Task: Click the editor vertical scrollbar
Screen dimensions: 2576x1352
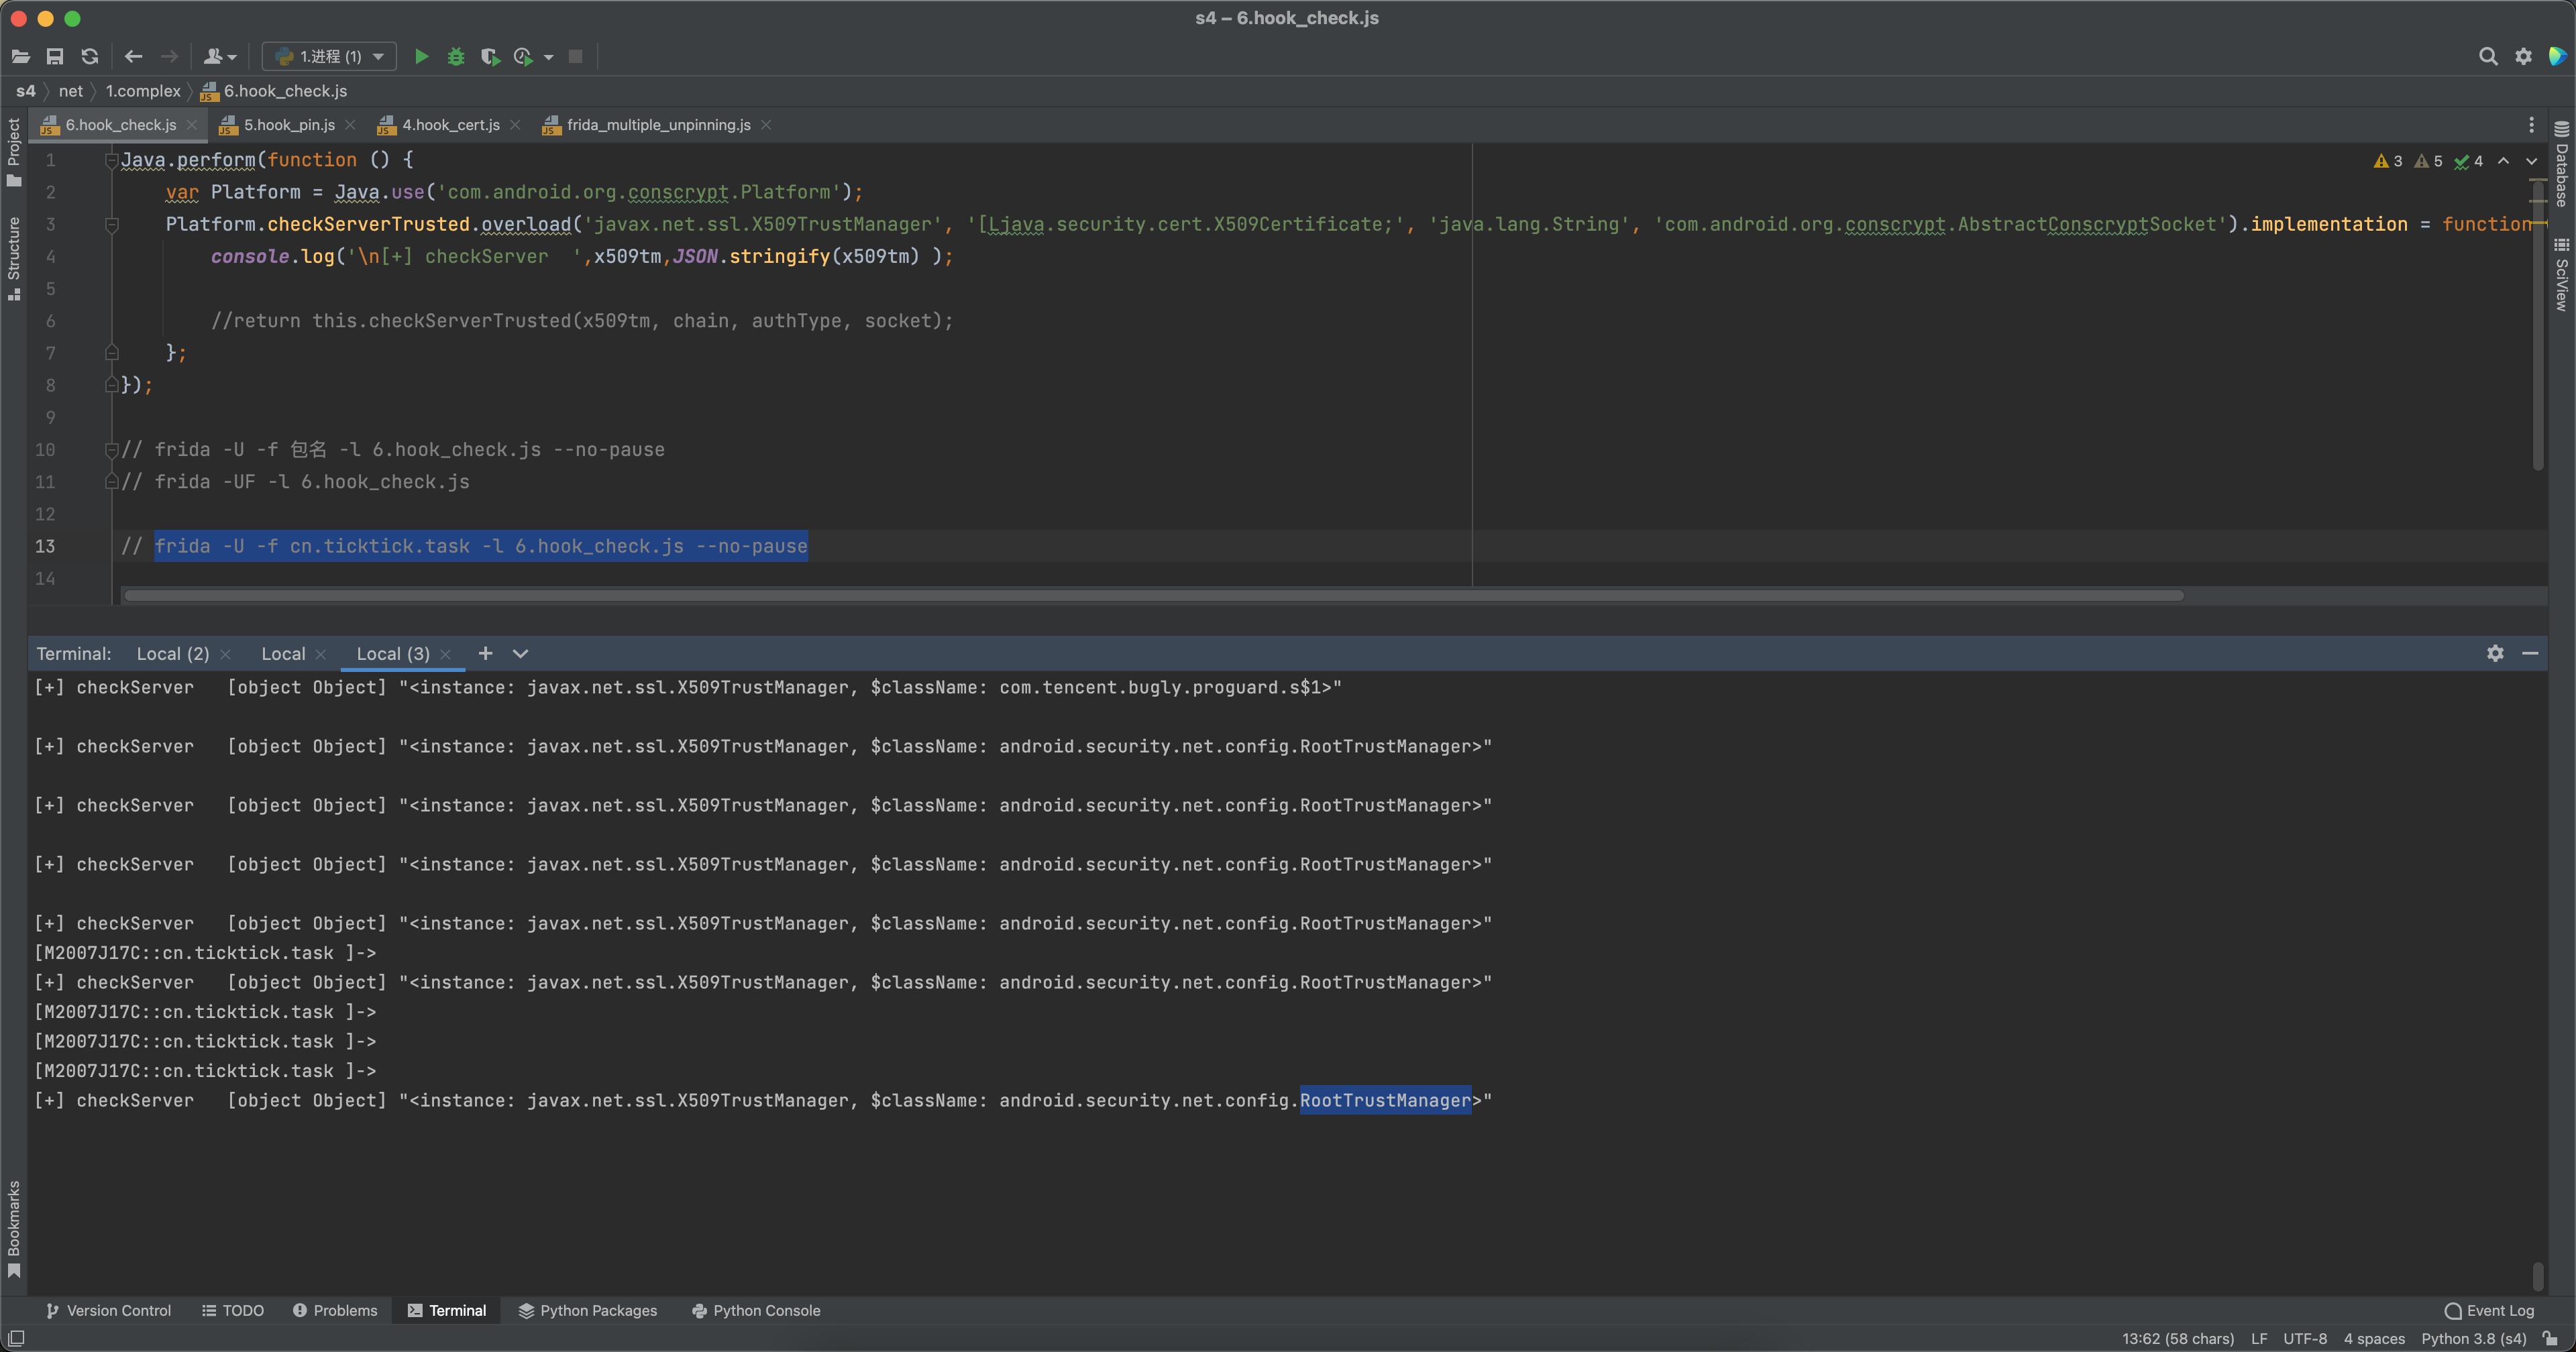Action: pos(2538,325)
